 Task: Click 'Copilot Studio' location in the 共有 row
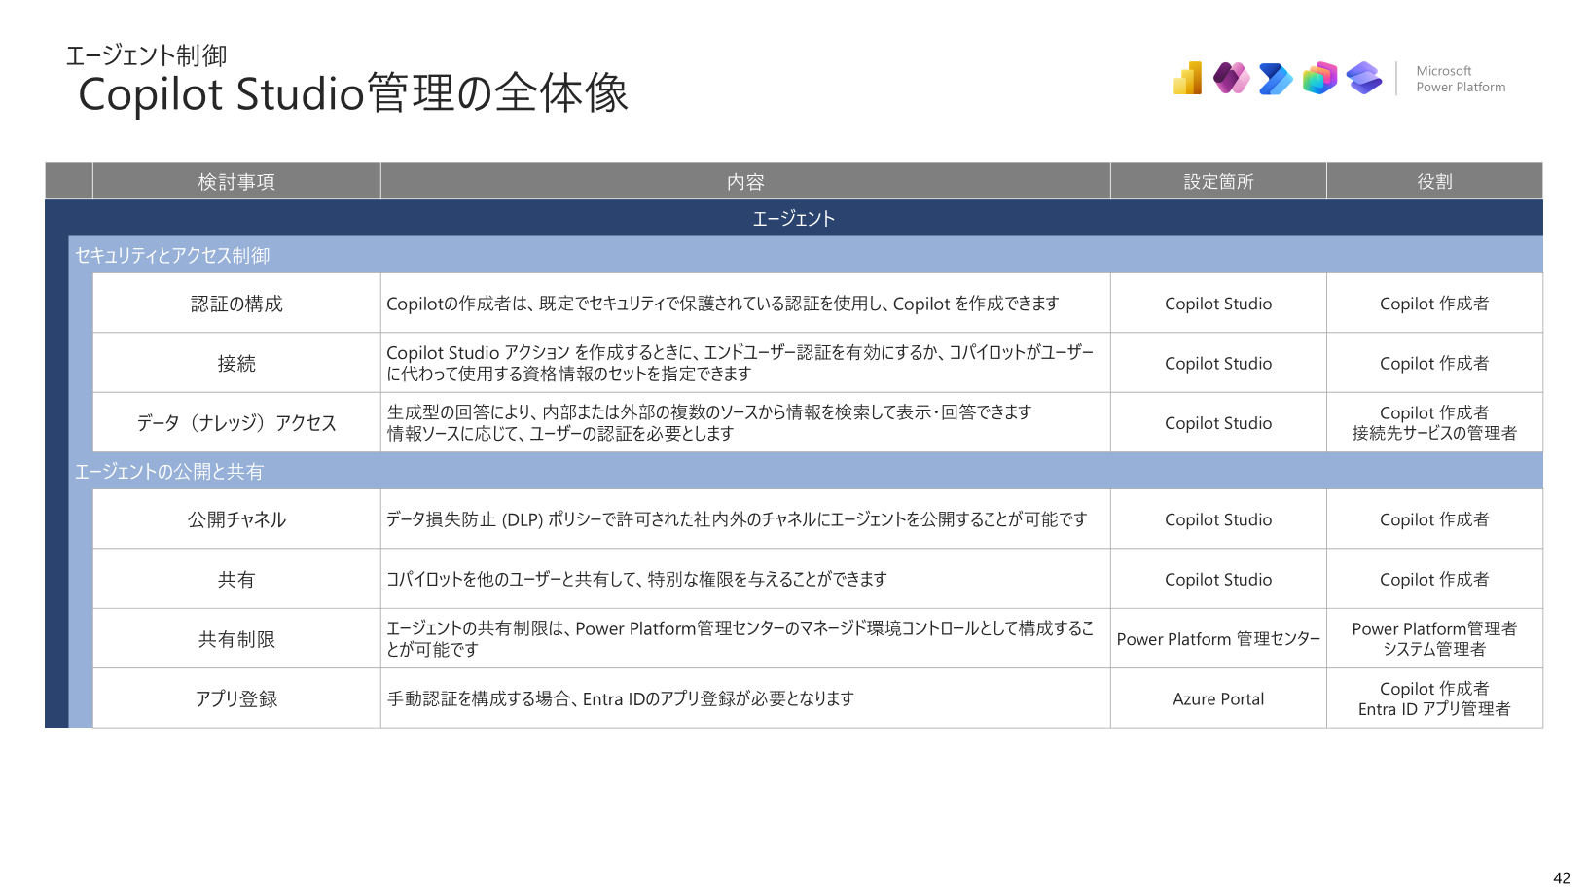(1218, 579)
